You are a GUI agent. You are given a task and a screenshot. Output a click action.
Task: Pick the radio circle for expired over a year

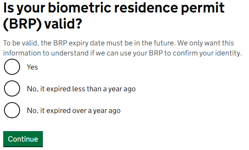coord(12,110)
